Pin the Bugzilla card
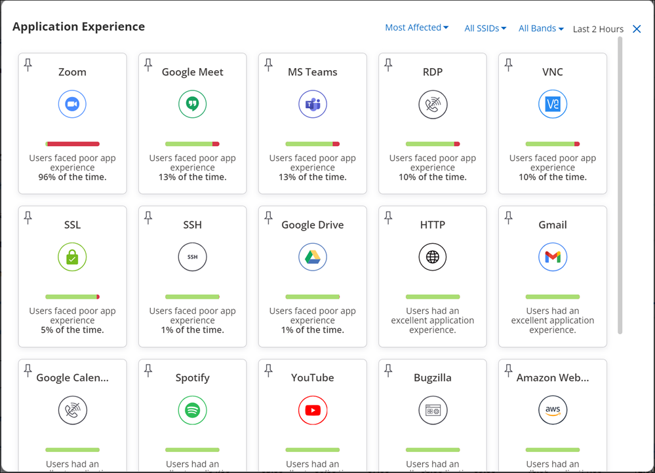The height and width of the screenshot is (473, 655). coord(389,370)
